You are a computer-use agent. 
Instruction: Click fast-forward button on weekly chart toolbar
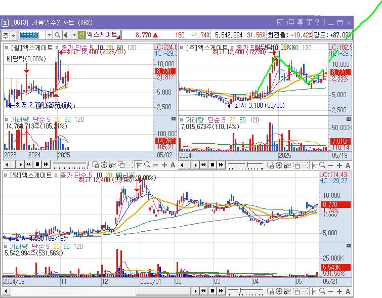(221, 165)
